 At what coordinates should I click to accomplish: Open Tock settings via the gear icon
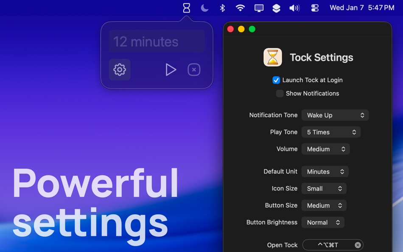tap(119, 70)
